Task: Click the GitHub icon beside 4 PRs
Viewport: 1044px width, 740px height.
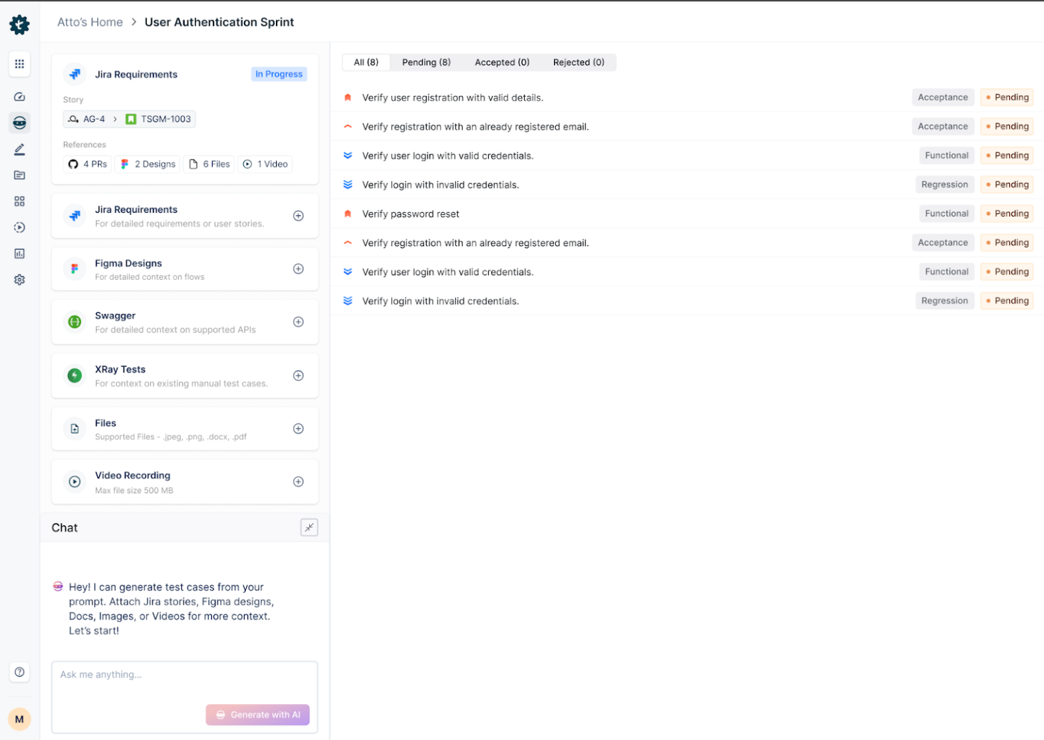Action: (73, 164)
